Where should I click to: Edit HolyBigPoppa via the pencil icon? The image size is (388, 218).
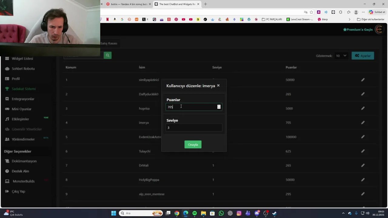(363, 180)
